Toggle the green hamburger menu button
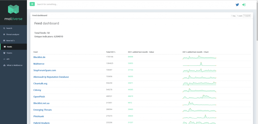 click(32, 4)
